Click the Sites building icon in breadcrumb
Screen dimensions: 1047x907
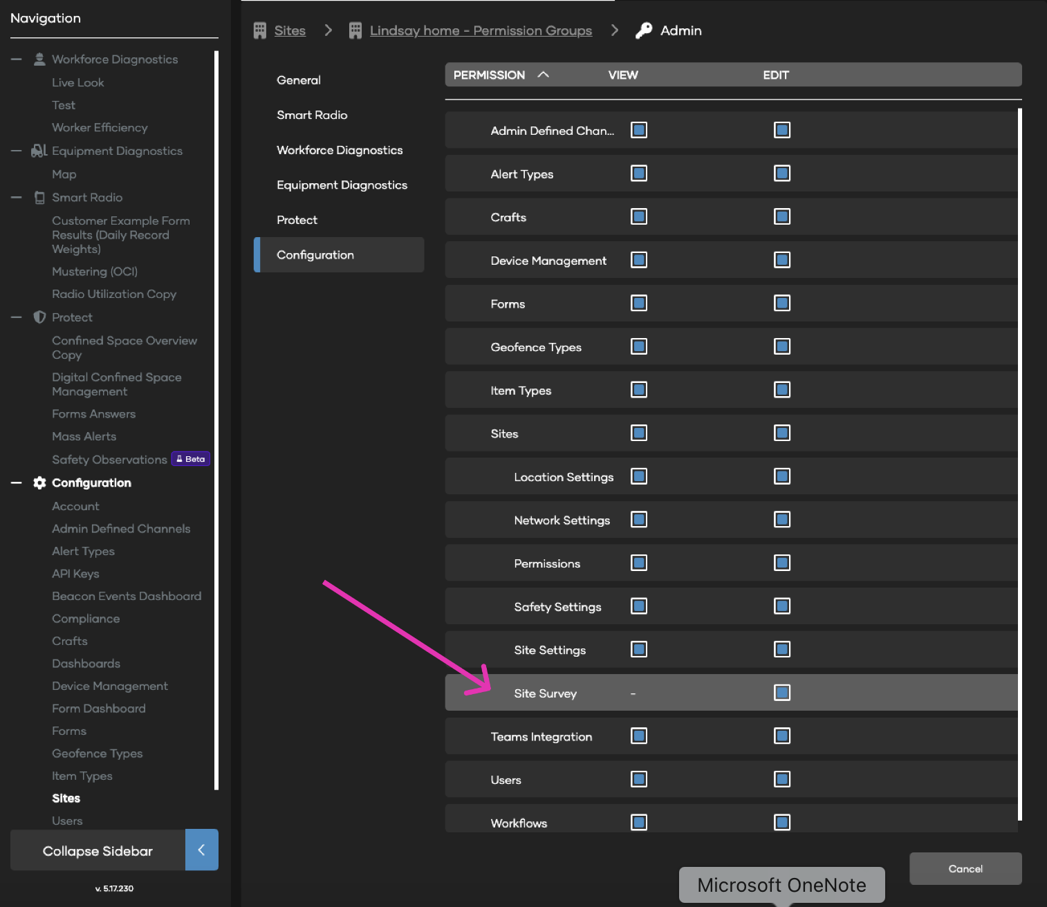tap(260, 30)
